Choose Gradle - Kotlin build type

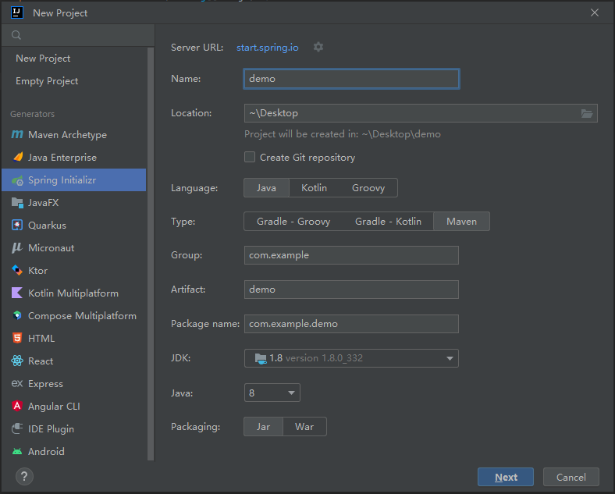[388, 222]
